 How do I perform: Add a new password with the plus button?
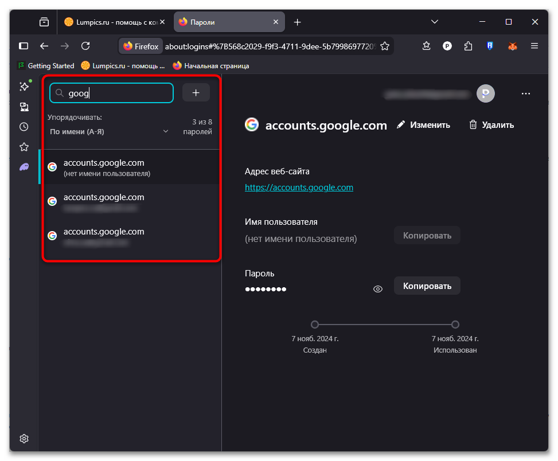pos(196,93)
